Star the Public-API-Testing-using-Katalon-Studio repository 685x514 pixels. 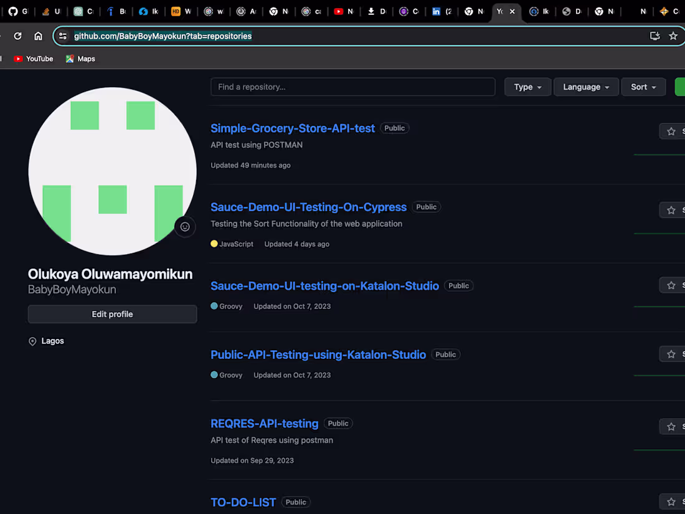671,354
